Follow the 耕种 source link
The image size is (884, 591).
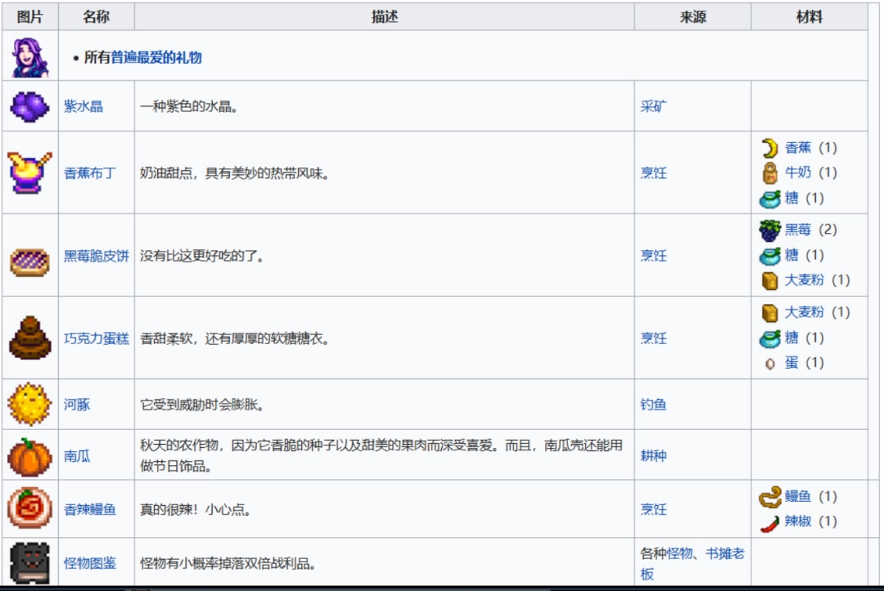[653, 455]
